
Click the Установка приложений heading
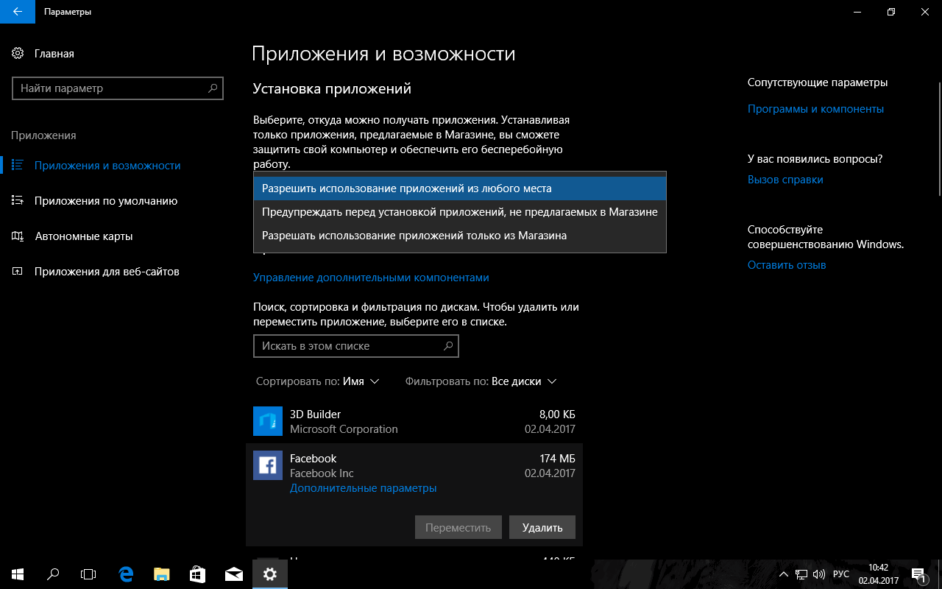pyautogui.click(x=332, y=89)
